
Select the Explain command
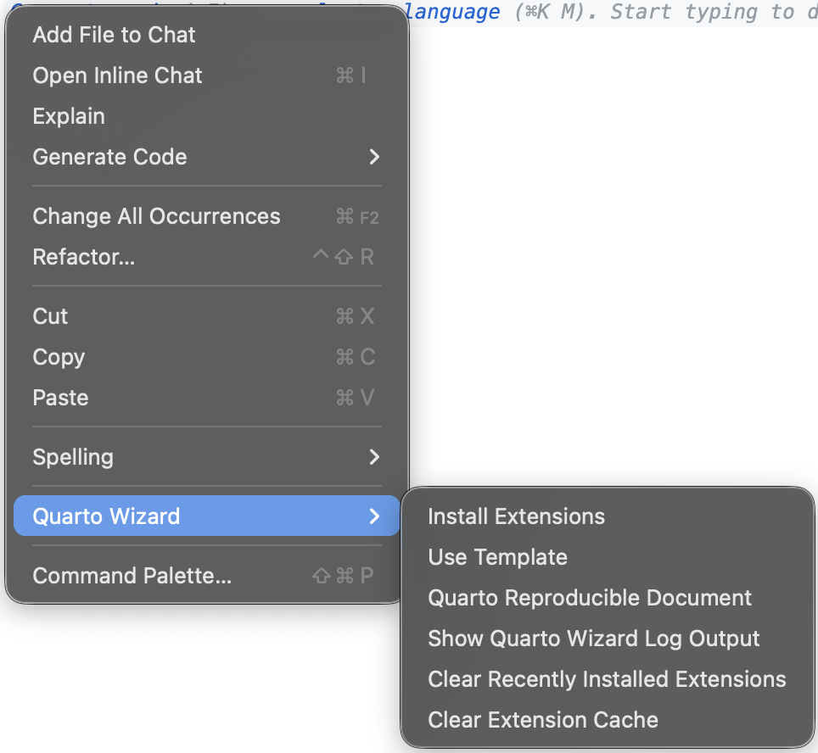69,116
